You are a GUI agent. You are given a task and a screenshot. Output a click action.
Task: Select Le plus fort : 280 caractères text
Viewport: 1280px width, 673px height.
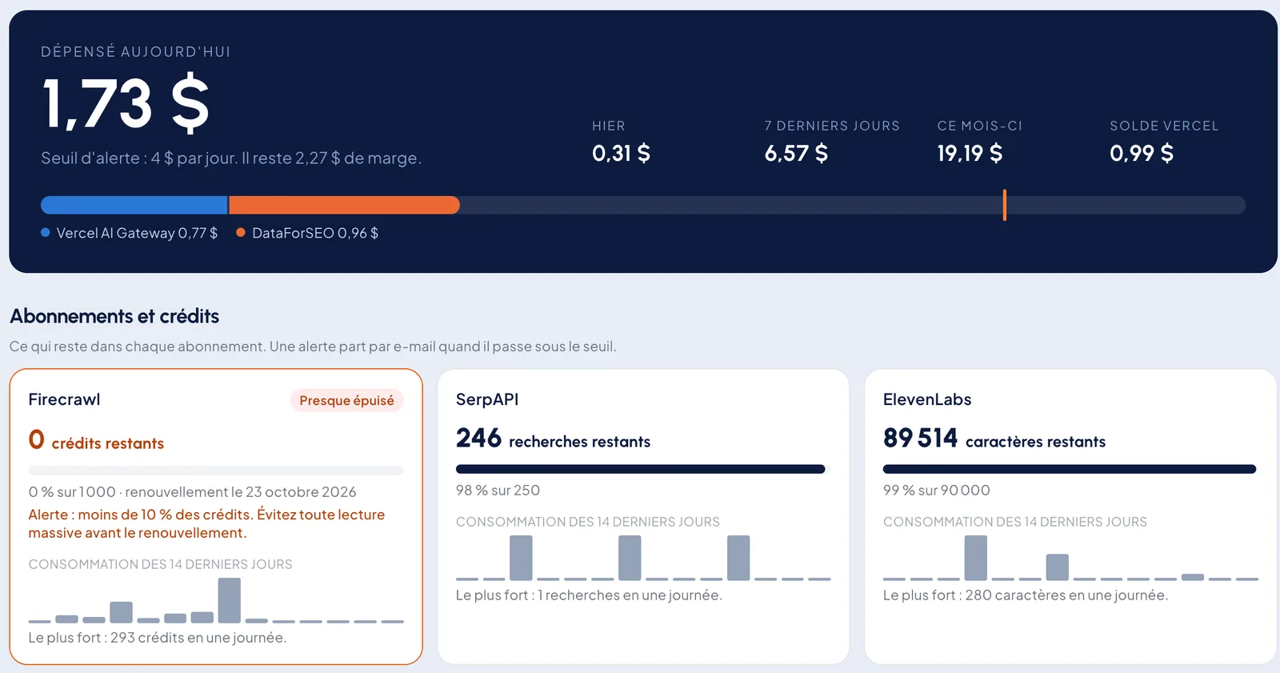click(1026, 595)
